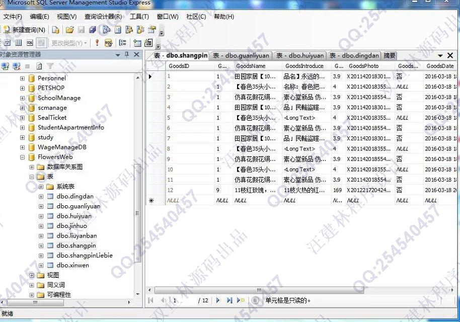
Task: Click the grid horizontal scrollbar thumb
Action: [259, 290]
